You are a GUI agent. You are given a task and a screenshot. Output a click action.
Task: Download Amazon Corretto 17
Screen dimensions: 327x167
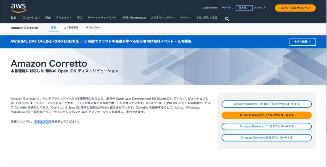pos(266,115)
